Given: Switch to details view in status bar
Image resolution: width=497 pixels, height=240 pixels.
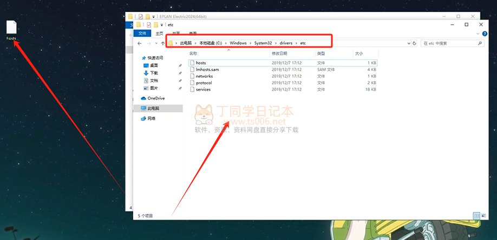Looking at the screenshot, I should (x=476, y=215).
